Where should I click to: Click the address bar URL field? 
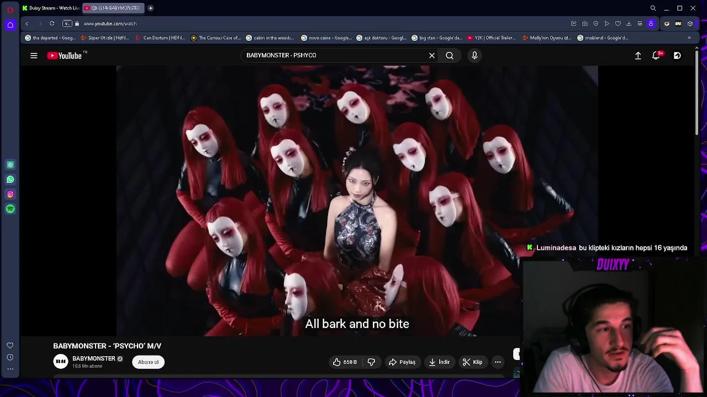320,24
